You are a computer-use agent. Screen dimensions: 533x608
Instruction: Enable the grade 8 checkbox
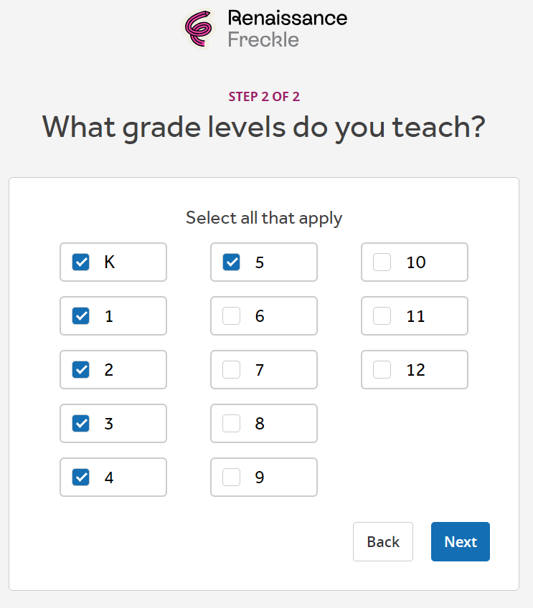tap(232, 424)
